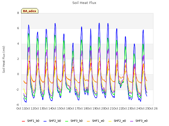This screenshot has height=126, width=169.
Task: Click the y-axis value 6 label
Action: tap(18, 28)
